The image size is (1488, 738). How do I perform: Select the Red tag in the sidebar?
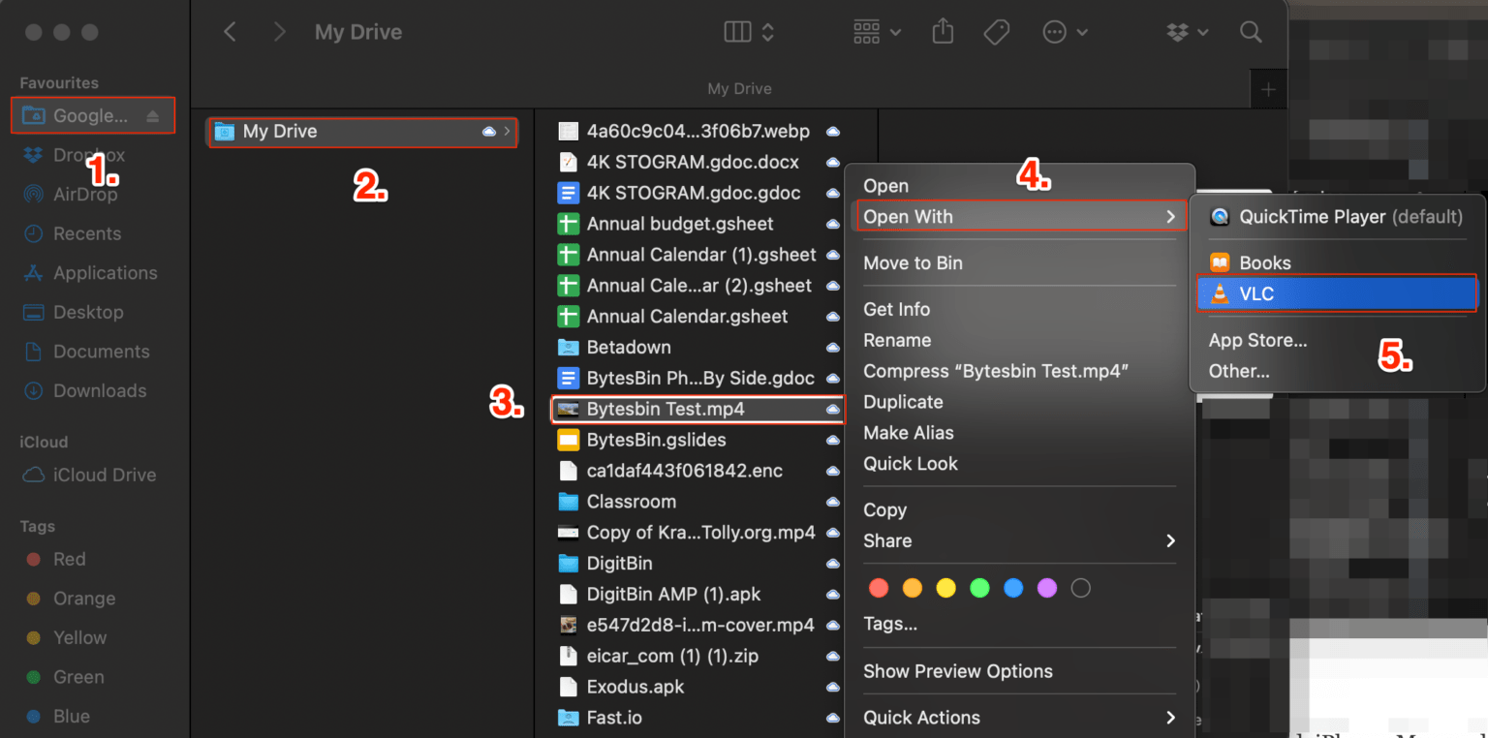(x=67, y=559)
